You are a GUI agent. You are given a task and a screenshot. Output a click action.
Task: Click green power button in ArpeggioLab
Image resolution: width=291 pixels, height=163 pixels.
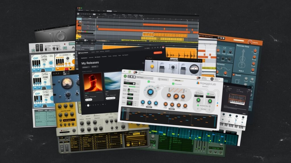125,76
